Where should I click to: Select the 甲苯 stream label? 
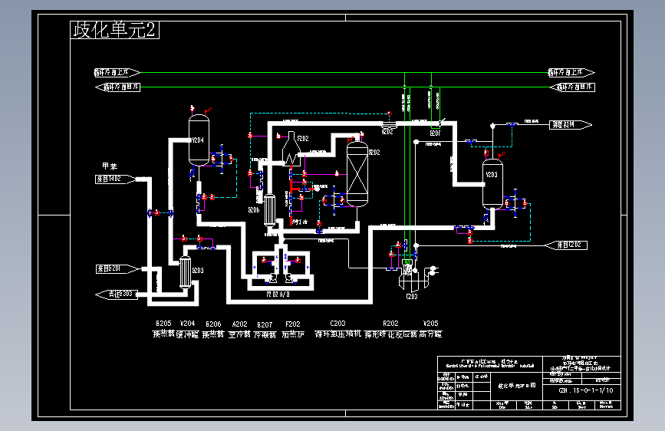coord(110,166)
